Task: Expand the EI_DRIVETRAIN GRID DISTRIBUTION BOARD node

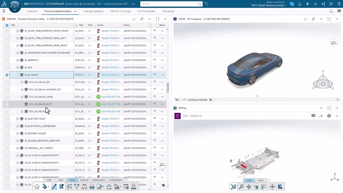Action: (x=18, y=53)
